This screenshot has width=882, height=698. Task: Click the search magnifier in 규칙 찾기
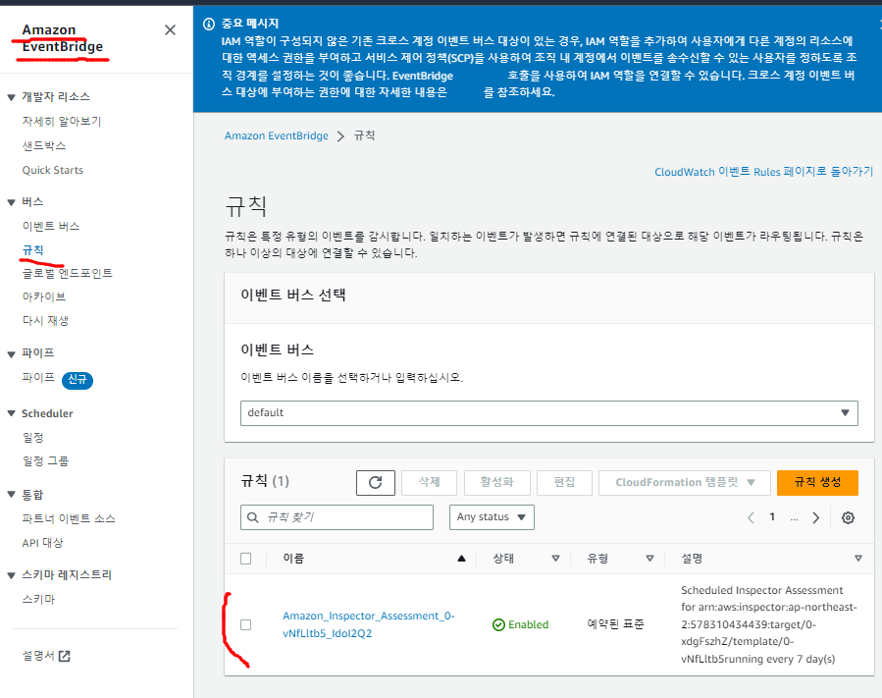tap(253, 517)
